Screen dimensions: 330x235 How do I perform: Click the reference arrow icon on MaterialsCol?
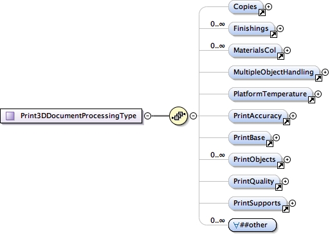pyautogui.click(x=280, y=57)
